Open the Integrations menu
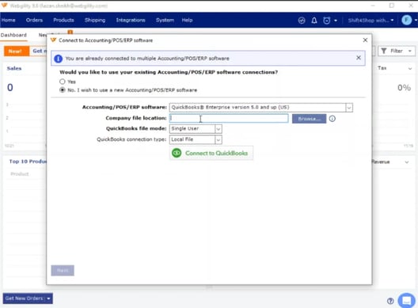 coord(131,20)
